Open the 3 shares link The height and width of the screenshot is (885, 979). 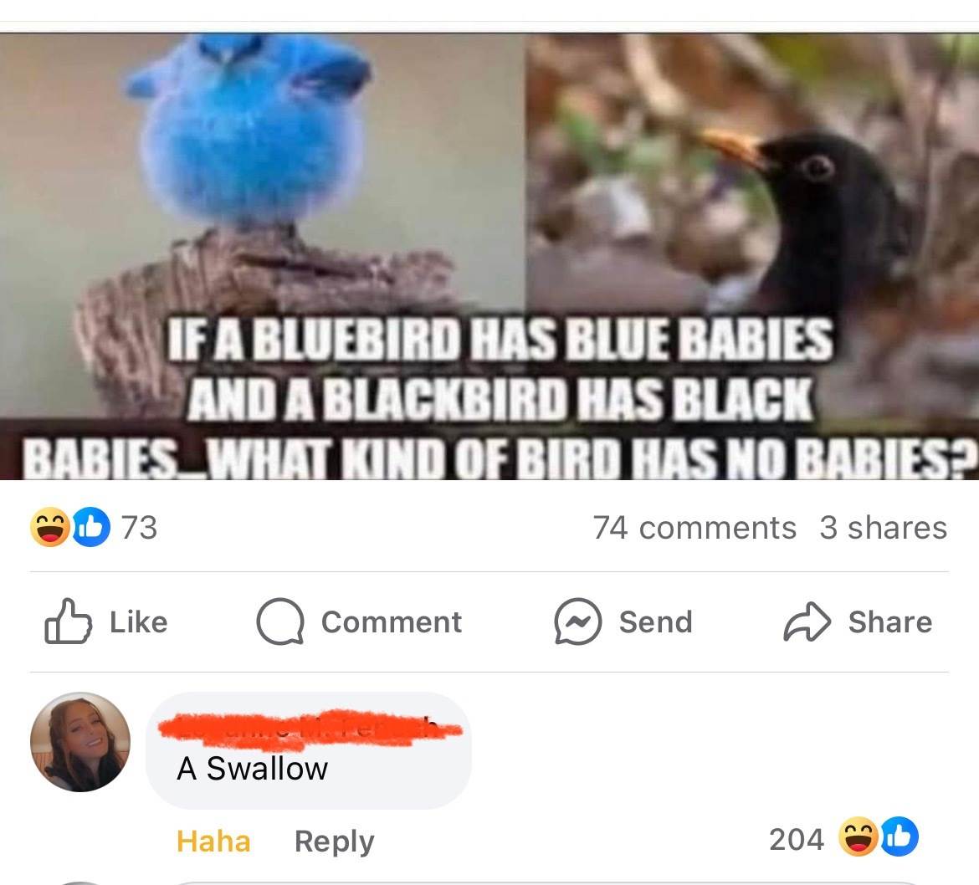click(x=884, y=528)
